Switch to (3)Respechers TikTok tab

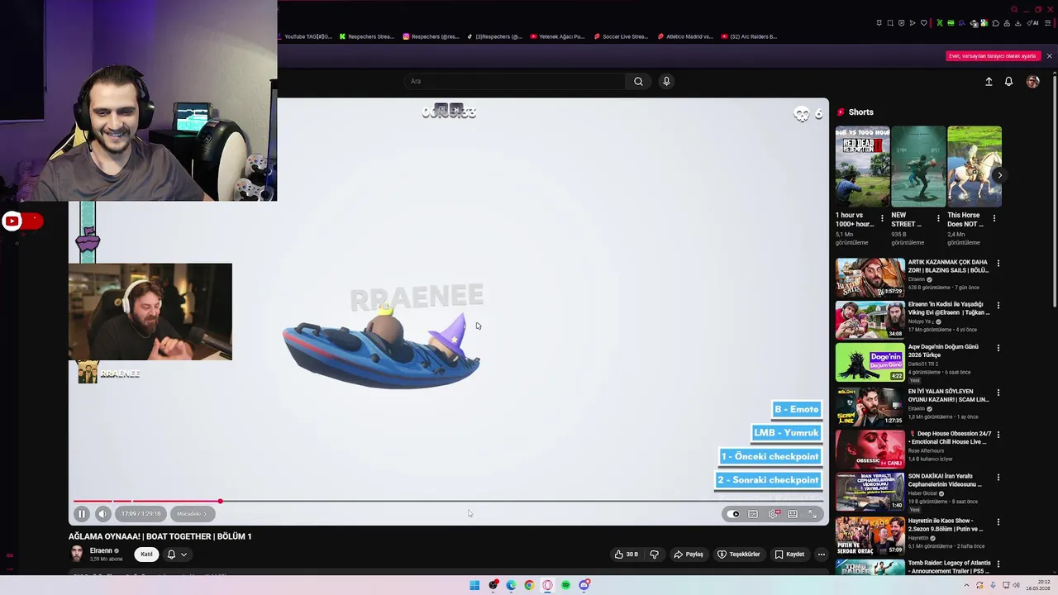[x=494, y=36]
